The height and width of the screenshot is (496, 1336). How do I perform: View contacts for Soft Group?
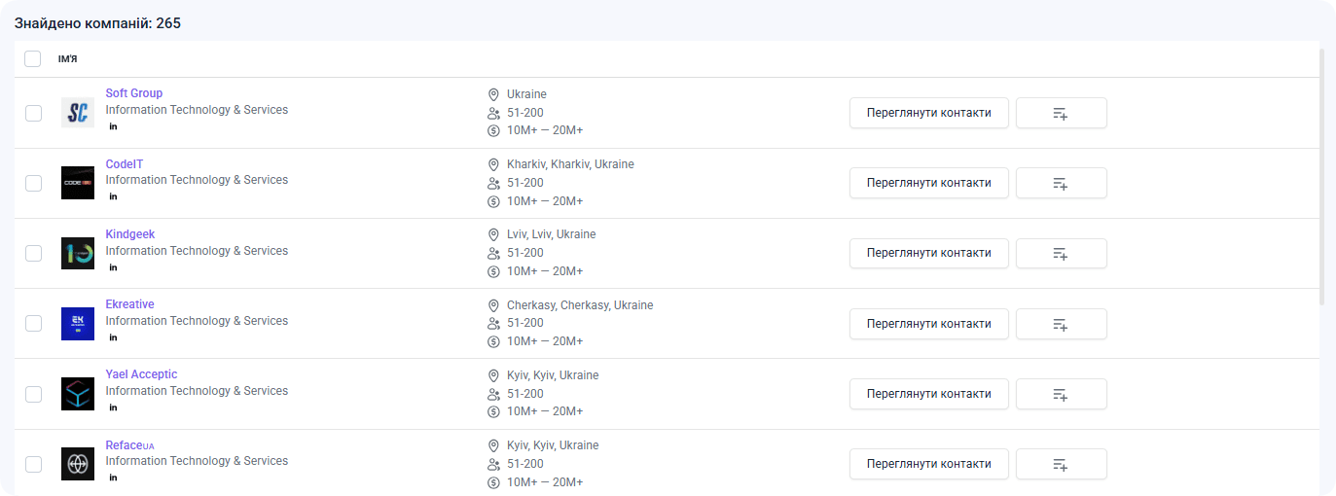[x=929, y=113]
